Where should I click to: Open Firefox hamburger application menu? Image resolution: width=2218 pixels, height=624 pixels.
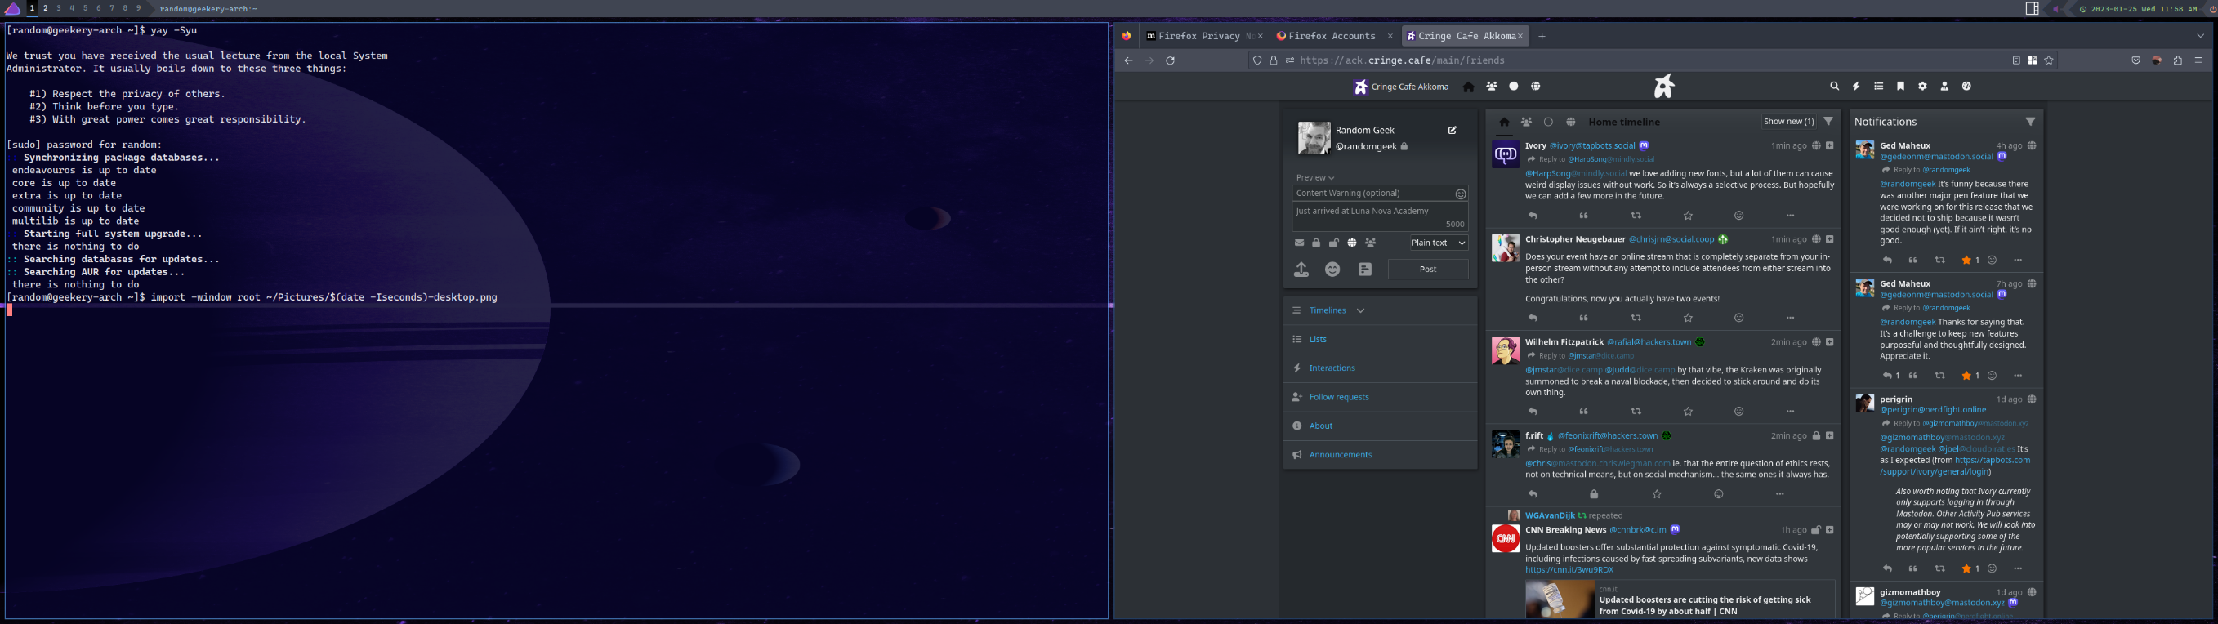pyautogui.click(x=2198, y=60)
